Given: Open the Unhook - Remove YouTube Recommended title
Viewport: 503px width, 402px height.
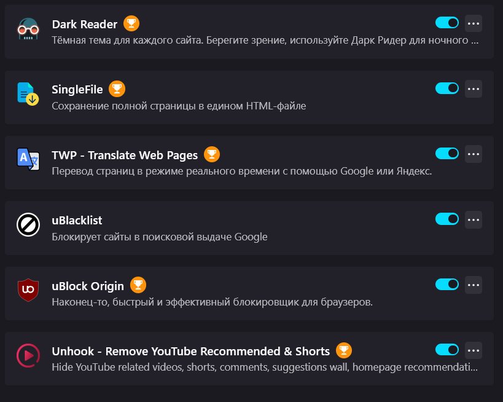Looking at the screenshot, I should (191, 351).
